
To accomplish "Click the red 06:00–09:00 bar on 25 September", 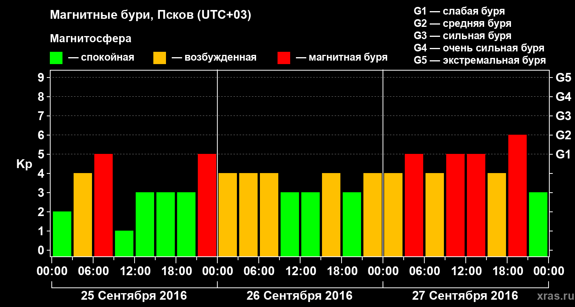I will point(103,205).
